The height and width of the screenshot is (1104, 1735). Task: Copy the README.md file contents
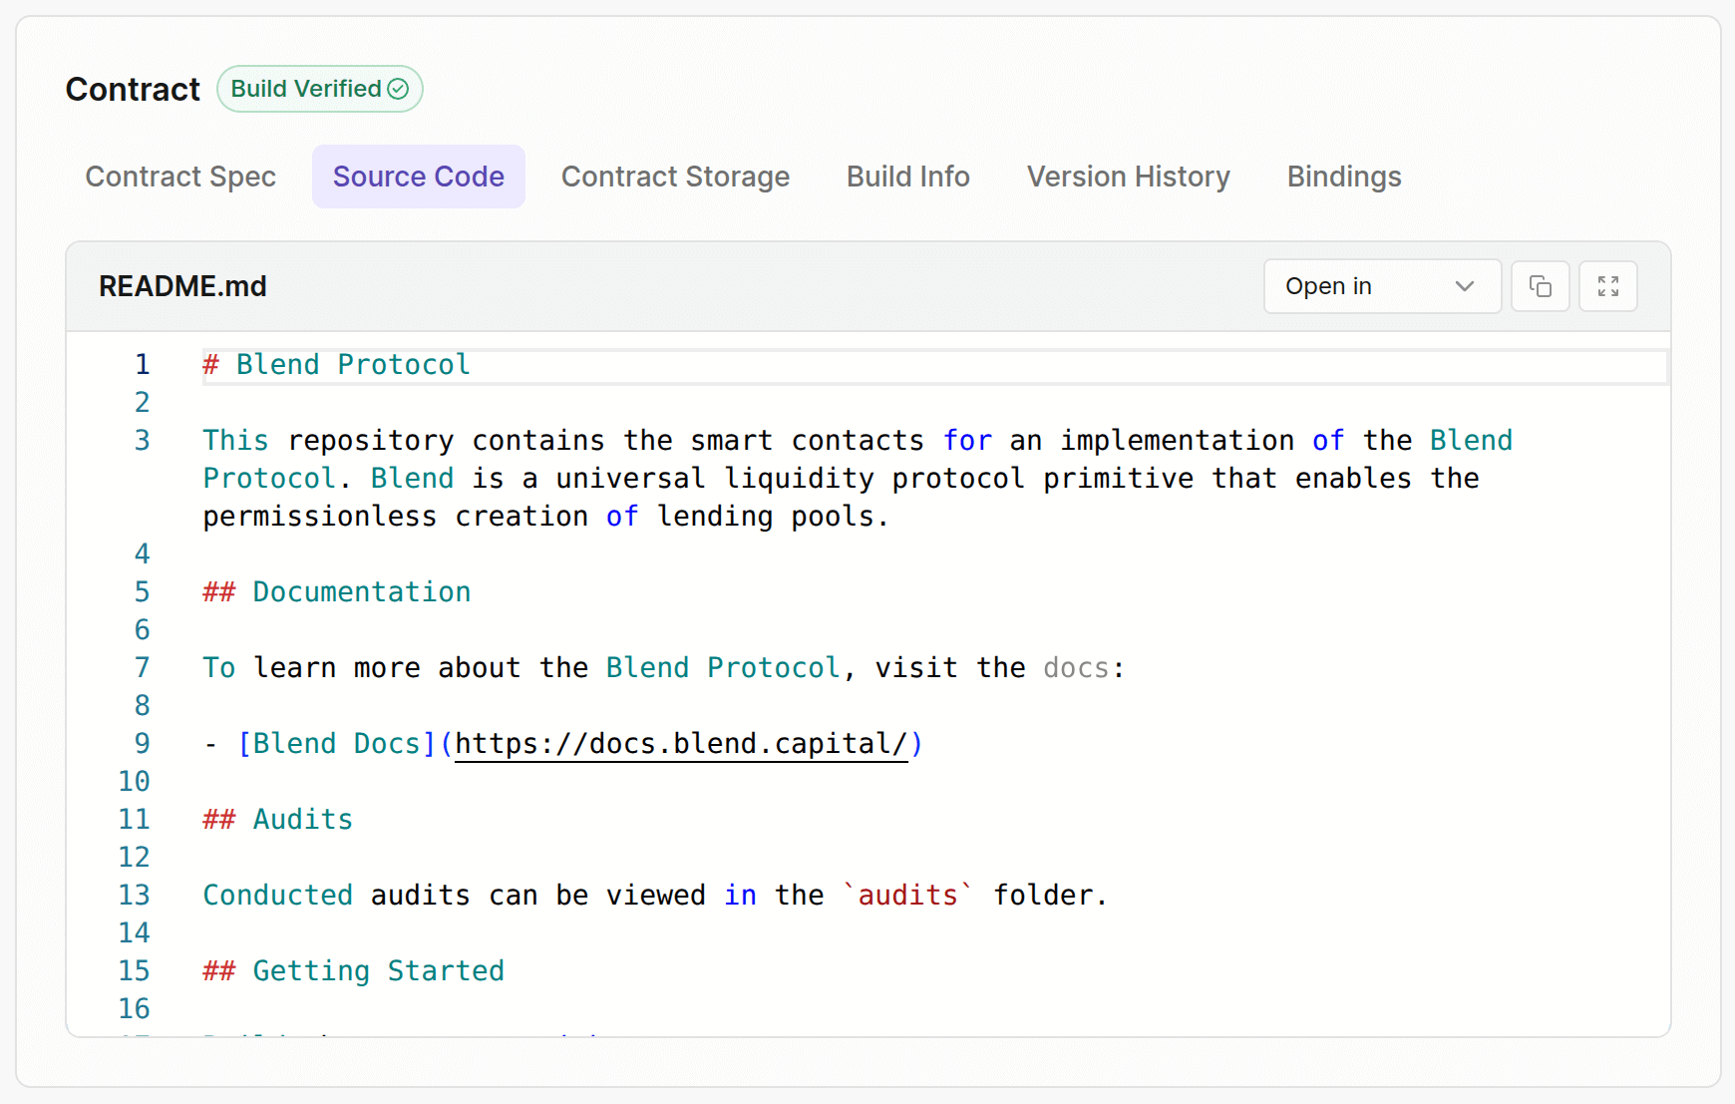pos(1540,286)
